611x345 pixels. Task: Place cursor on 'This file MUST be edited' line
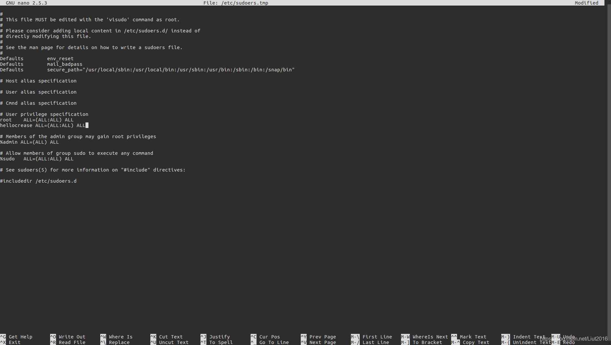point(90,20)
